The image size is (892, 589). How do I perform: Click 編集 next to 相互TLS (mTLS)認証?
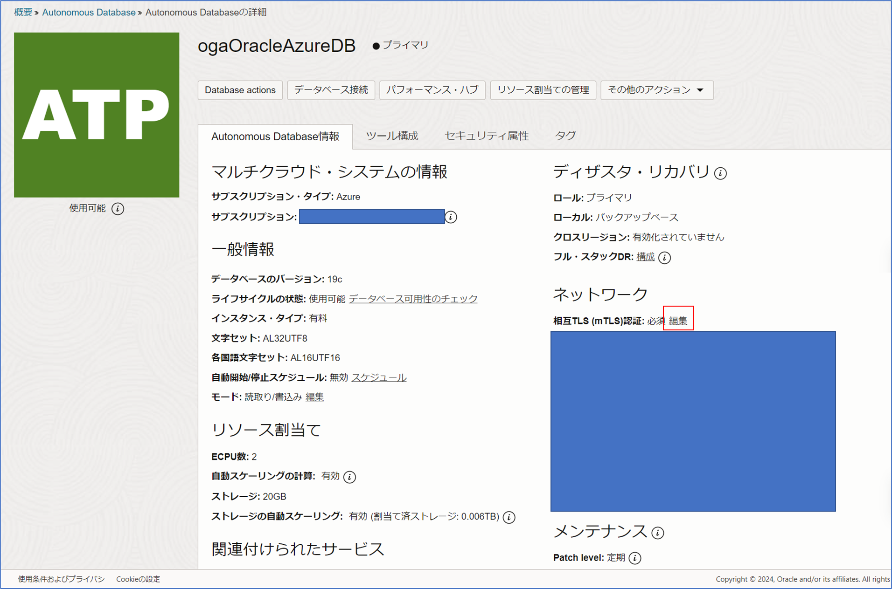[x=678, y=321]
